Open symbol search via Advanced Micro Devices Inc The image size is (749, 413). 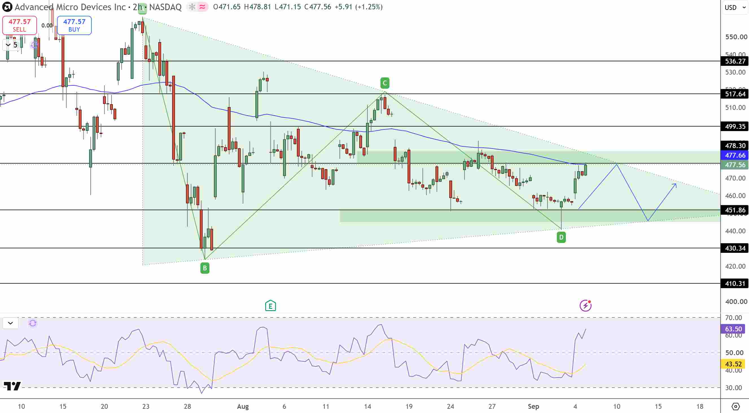(x=70, y=7)
